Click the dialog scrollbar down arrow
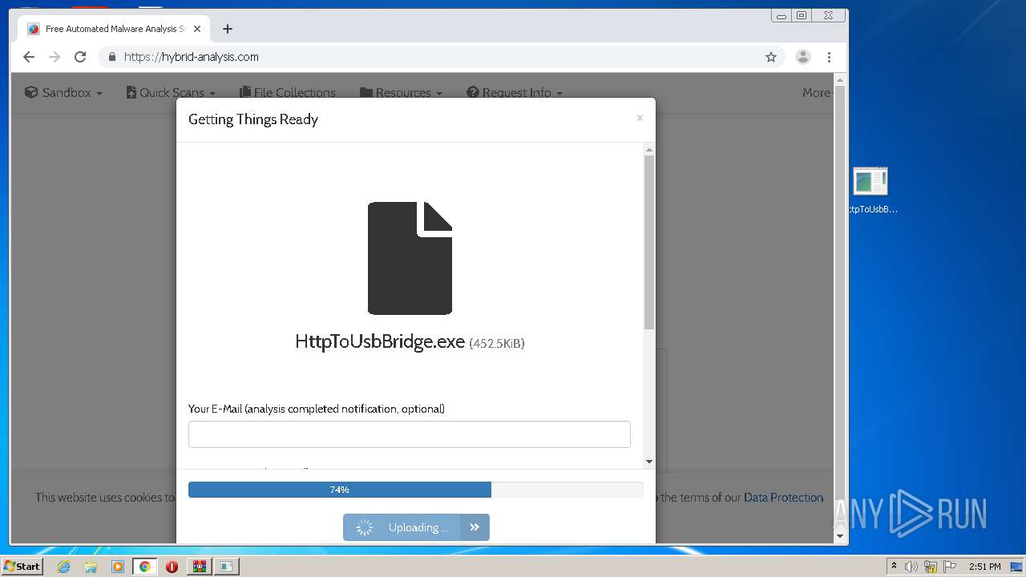1026x577 pixels. [x=649, y=462]
